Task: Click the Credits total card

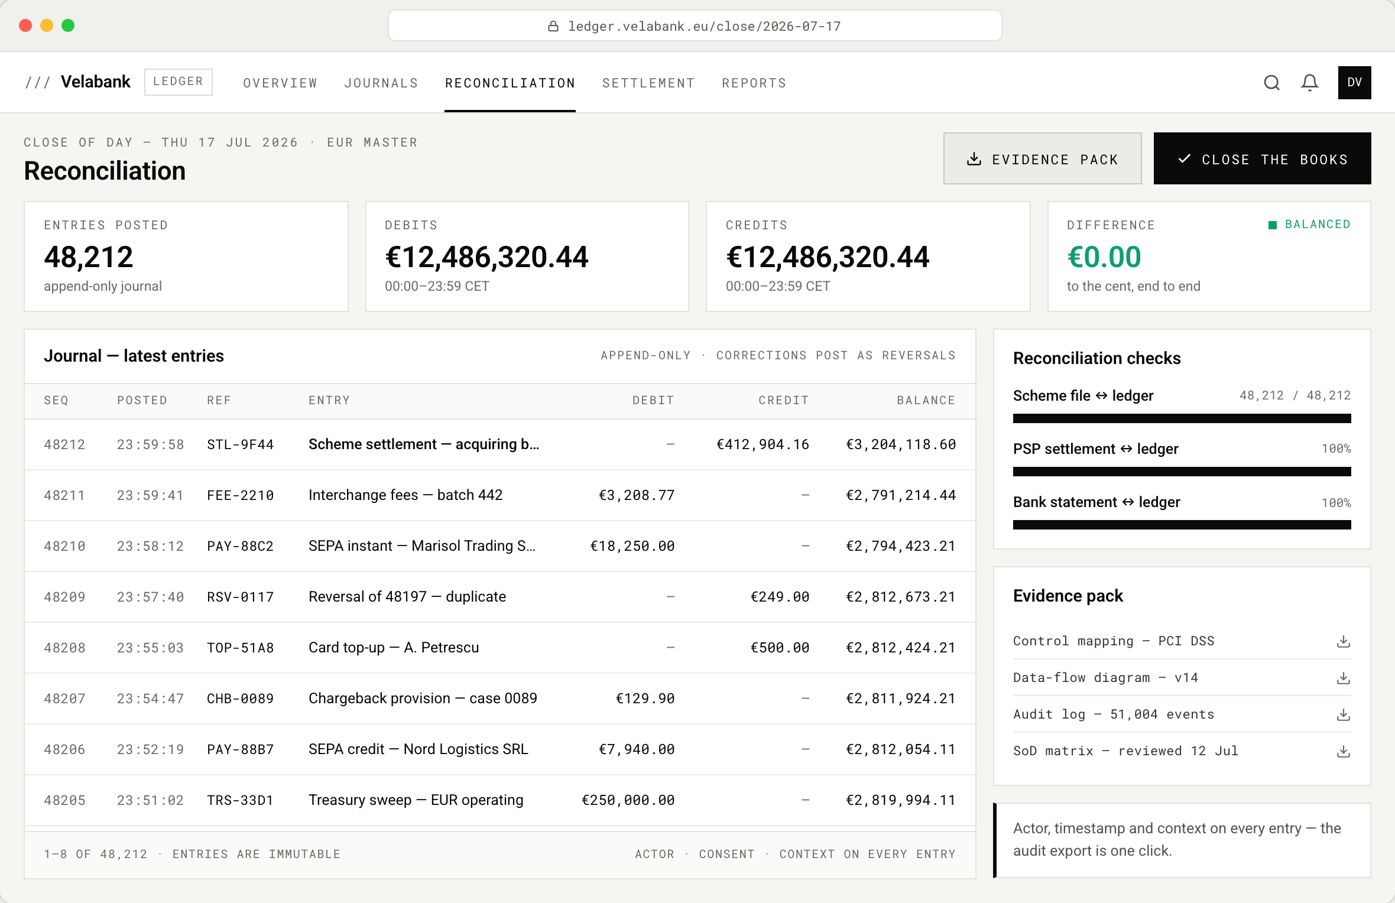Action: (868, 256)
